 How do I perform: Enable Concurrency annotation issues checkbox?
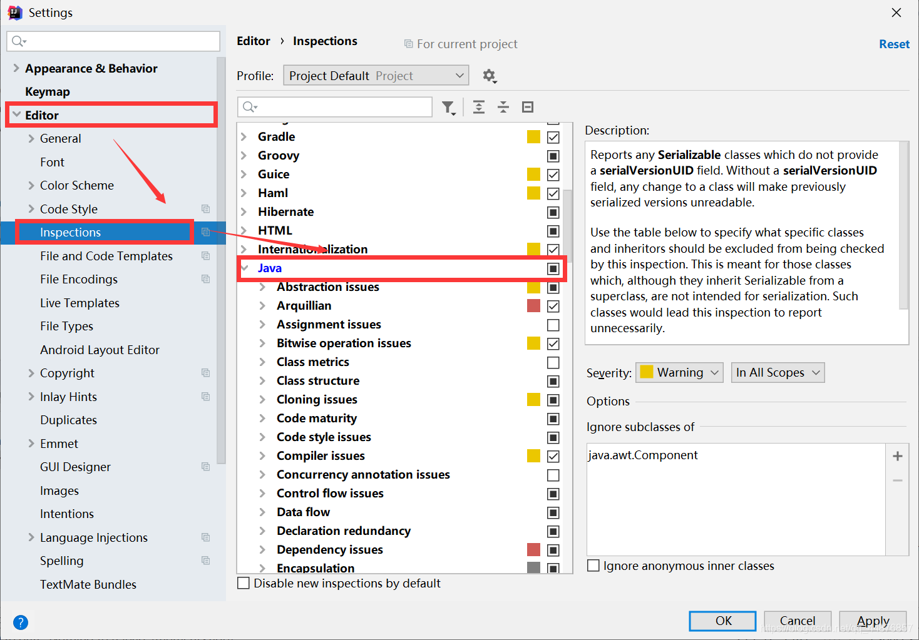tap(553, 475)
